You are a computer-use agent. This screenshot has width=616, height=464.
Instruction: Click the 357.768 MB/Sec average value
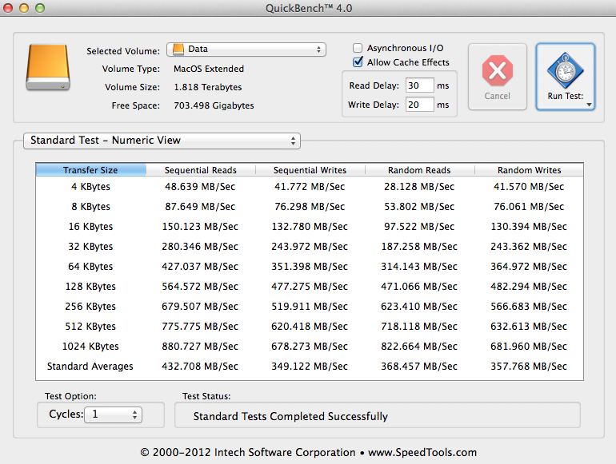pos(529,367)
